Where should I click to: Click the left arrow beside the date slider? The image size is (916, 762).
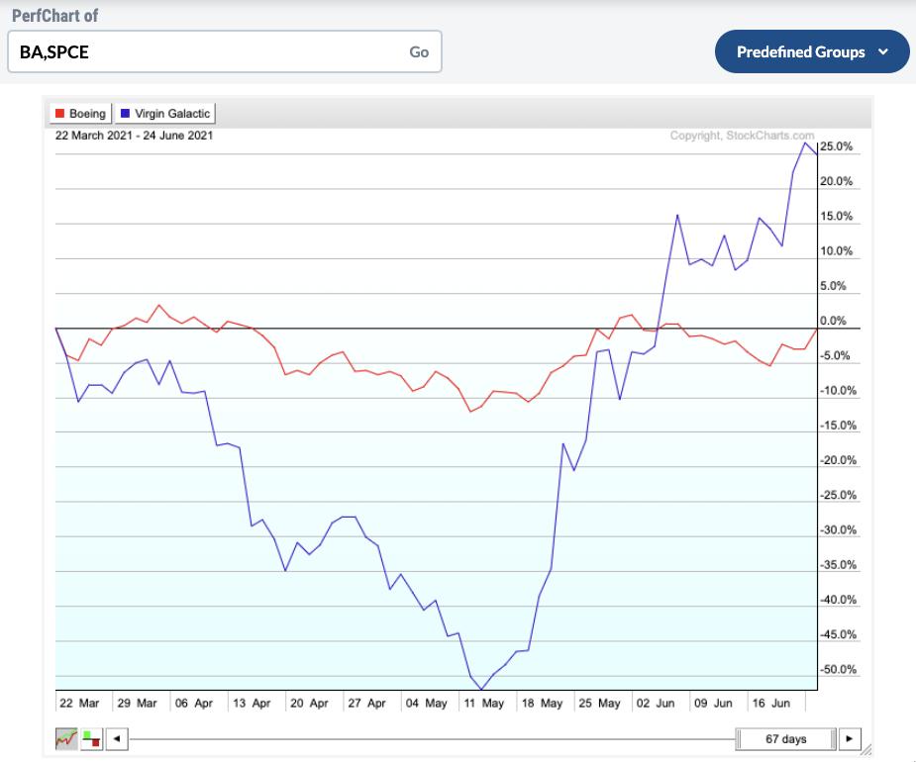(117, 738)
